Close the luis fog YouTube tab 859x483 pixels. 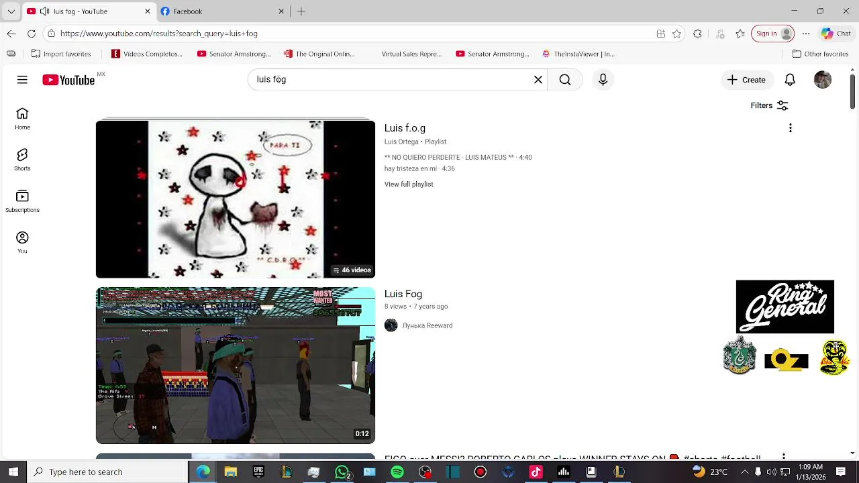click(x=148, y=11)
